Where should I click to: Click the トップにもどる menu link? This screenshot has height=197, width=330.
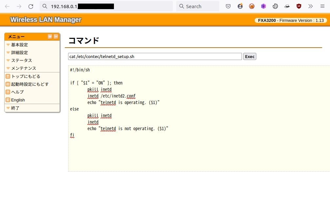click(x=26, y=76)
